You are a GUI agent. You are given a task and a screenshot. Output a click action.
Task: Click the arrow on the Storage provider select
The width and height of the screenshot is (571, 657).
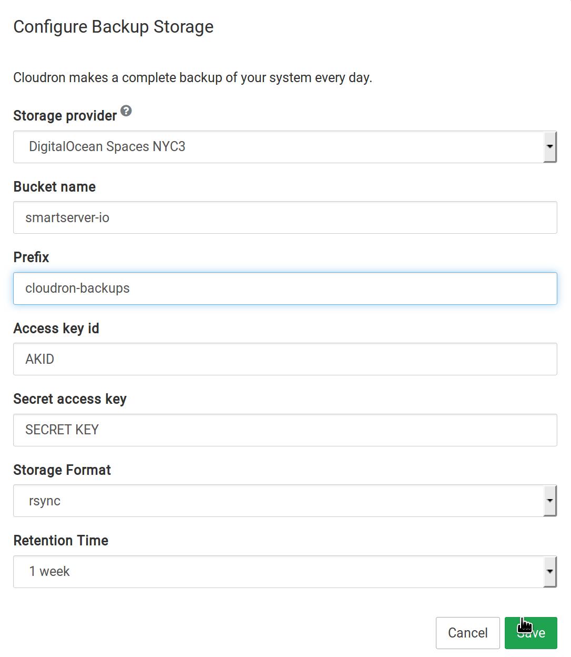click(x=549, y=147)
